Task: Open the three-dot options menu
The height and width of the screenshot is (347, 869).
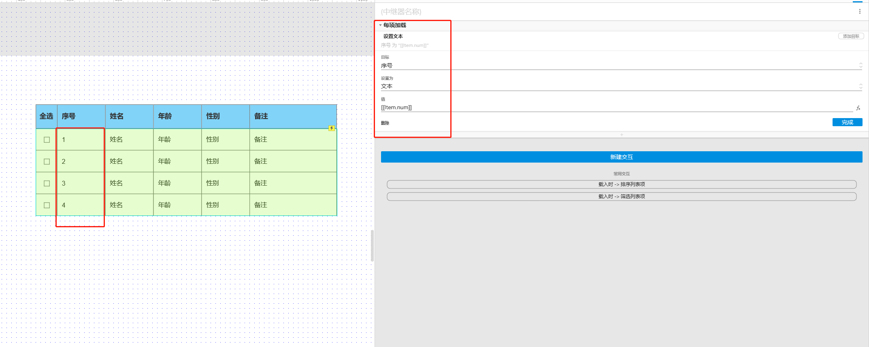Action: click(x=859, y=11)
